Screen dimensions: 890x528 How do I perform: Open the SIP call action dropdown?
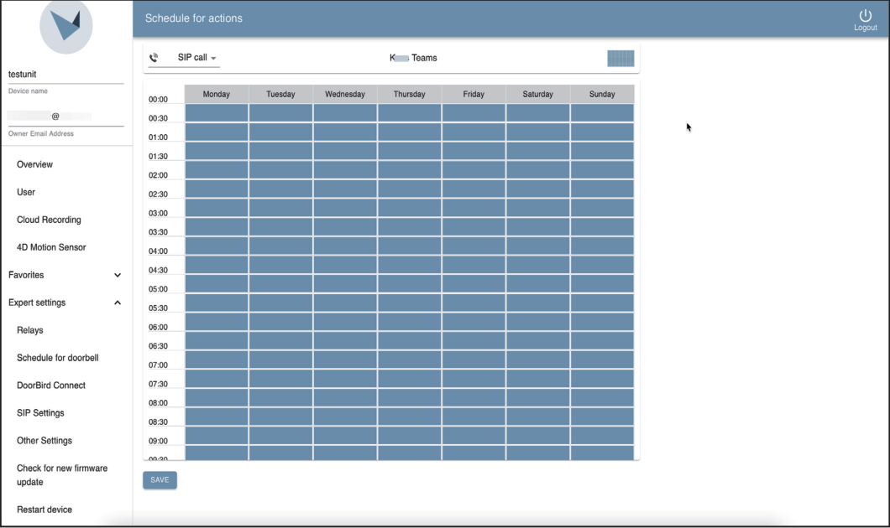194,57
